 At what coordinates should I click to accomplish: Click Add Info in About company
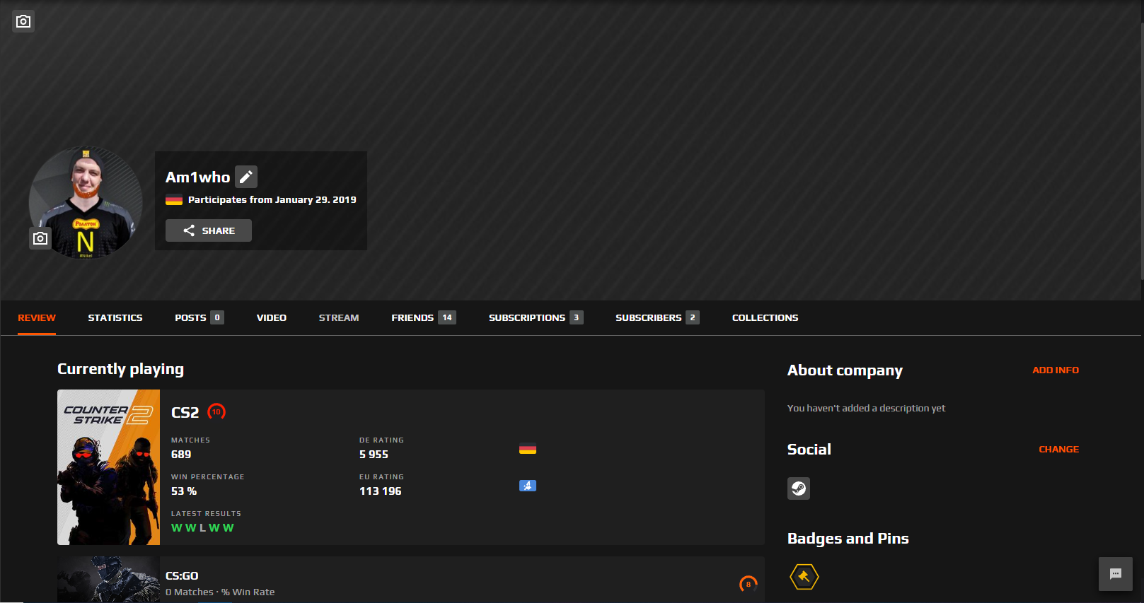point(1056,370)
